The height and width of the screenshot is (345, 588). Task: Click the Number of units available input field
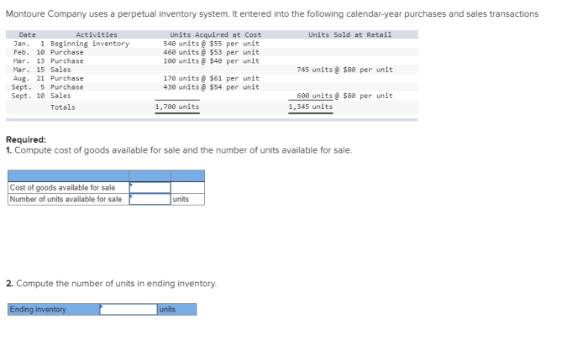coord(150,199)
